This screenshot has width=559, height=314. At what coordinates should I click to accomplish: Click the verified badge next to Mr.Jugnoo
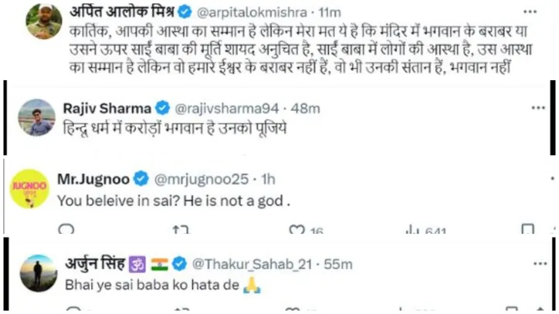(141, 179)
